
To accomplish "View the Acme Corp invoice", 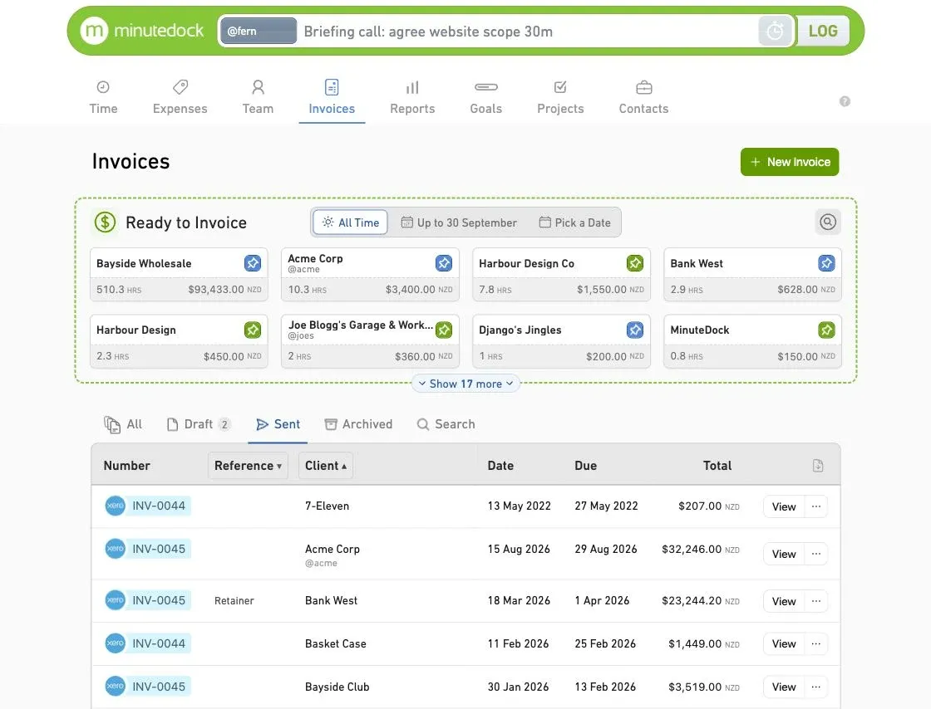I will 784,554.
